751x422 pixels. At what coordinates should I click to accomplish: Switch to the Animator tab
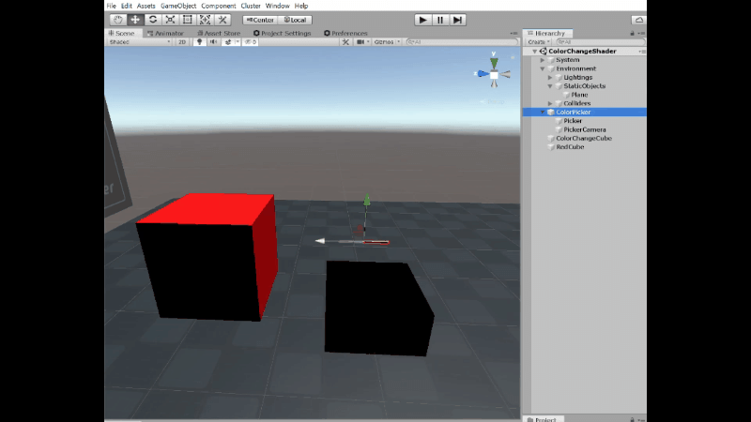click(166, 33)
